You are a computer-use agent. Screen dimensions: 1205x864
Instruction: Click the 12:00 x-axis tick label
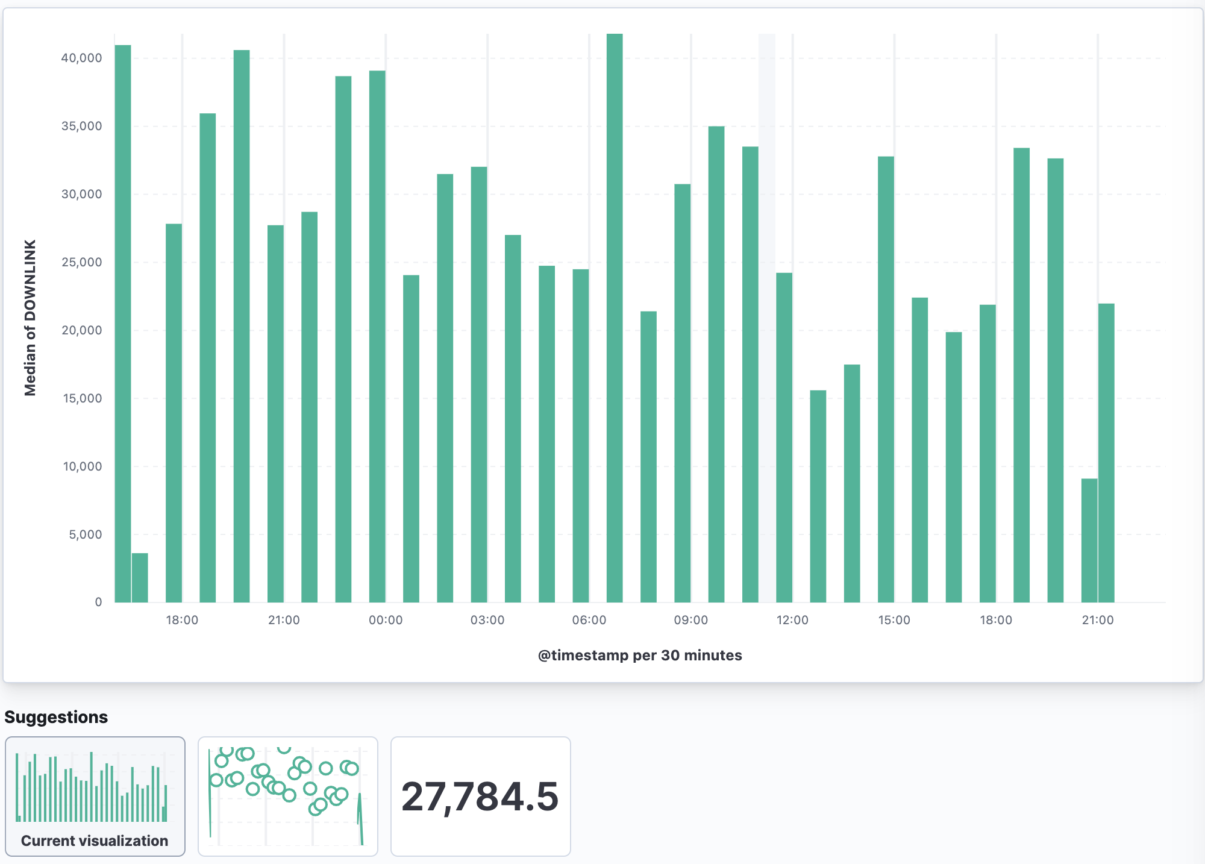click(792, 620)
